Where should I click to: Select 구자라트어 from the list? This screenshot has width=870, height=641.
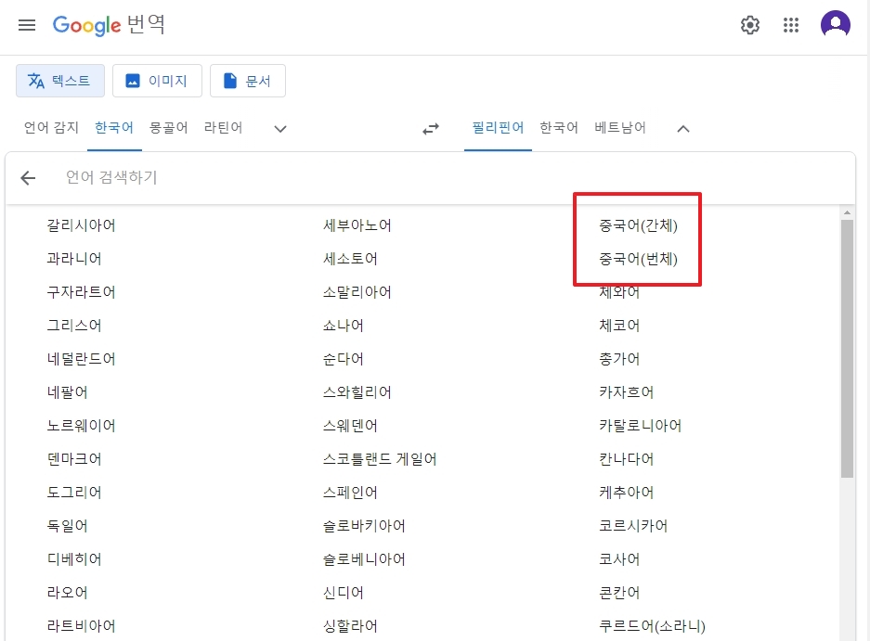pos(81,292)
